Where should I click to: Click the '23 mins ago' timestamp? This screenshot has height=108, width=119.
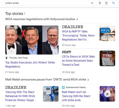point(68,72)
